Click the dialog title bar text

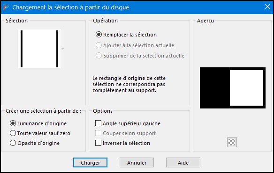[x=70, y=7]
